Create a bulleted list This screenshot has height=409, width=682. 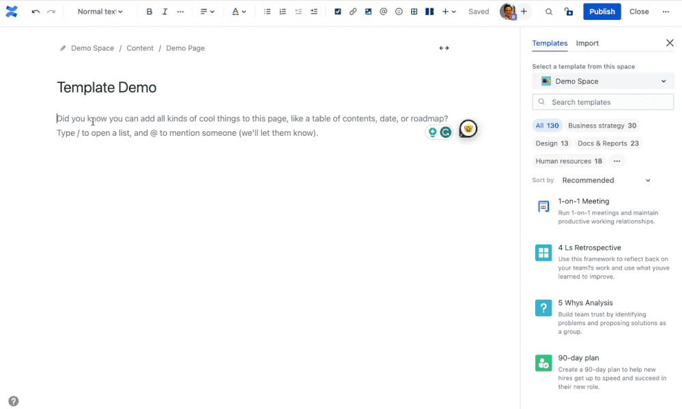click(x=267, y=11)
